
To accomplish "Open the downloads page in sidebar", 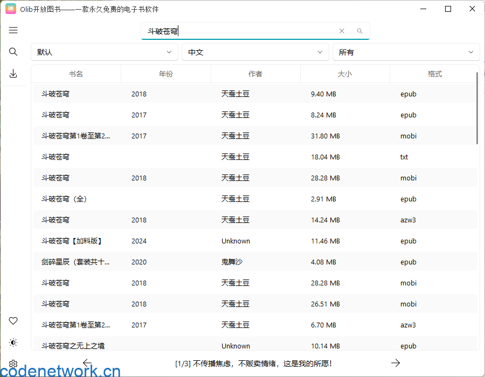I will (x=13, y=74).
